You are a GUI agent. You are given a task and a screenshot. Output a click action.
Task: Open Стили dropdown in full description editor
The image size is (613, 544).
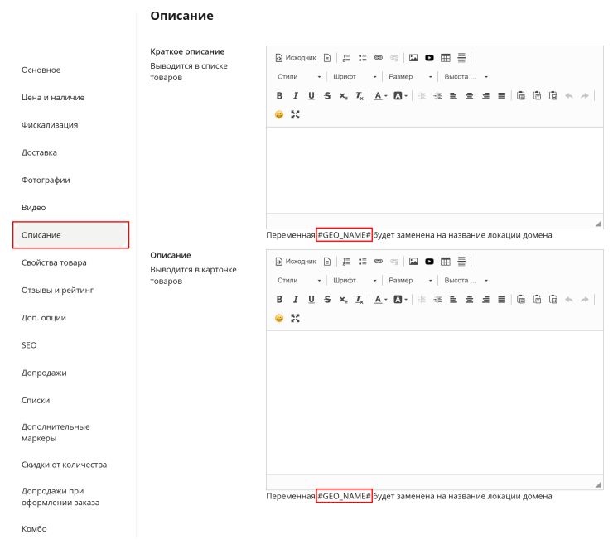click(x=299, y=281)
